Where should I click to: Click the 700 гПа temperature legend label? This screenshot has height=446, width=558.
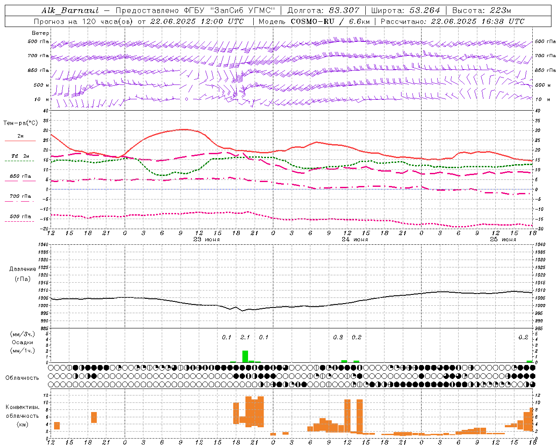coord(20,196)
